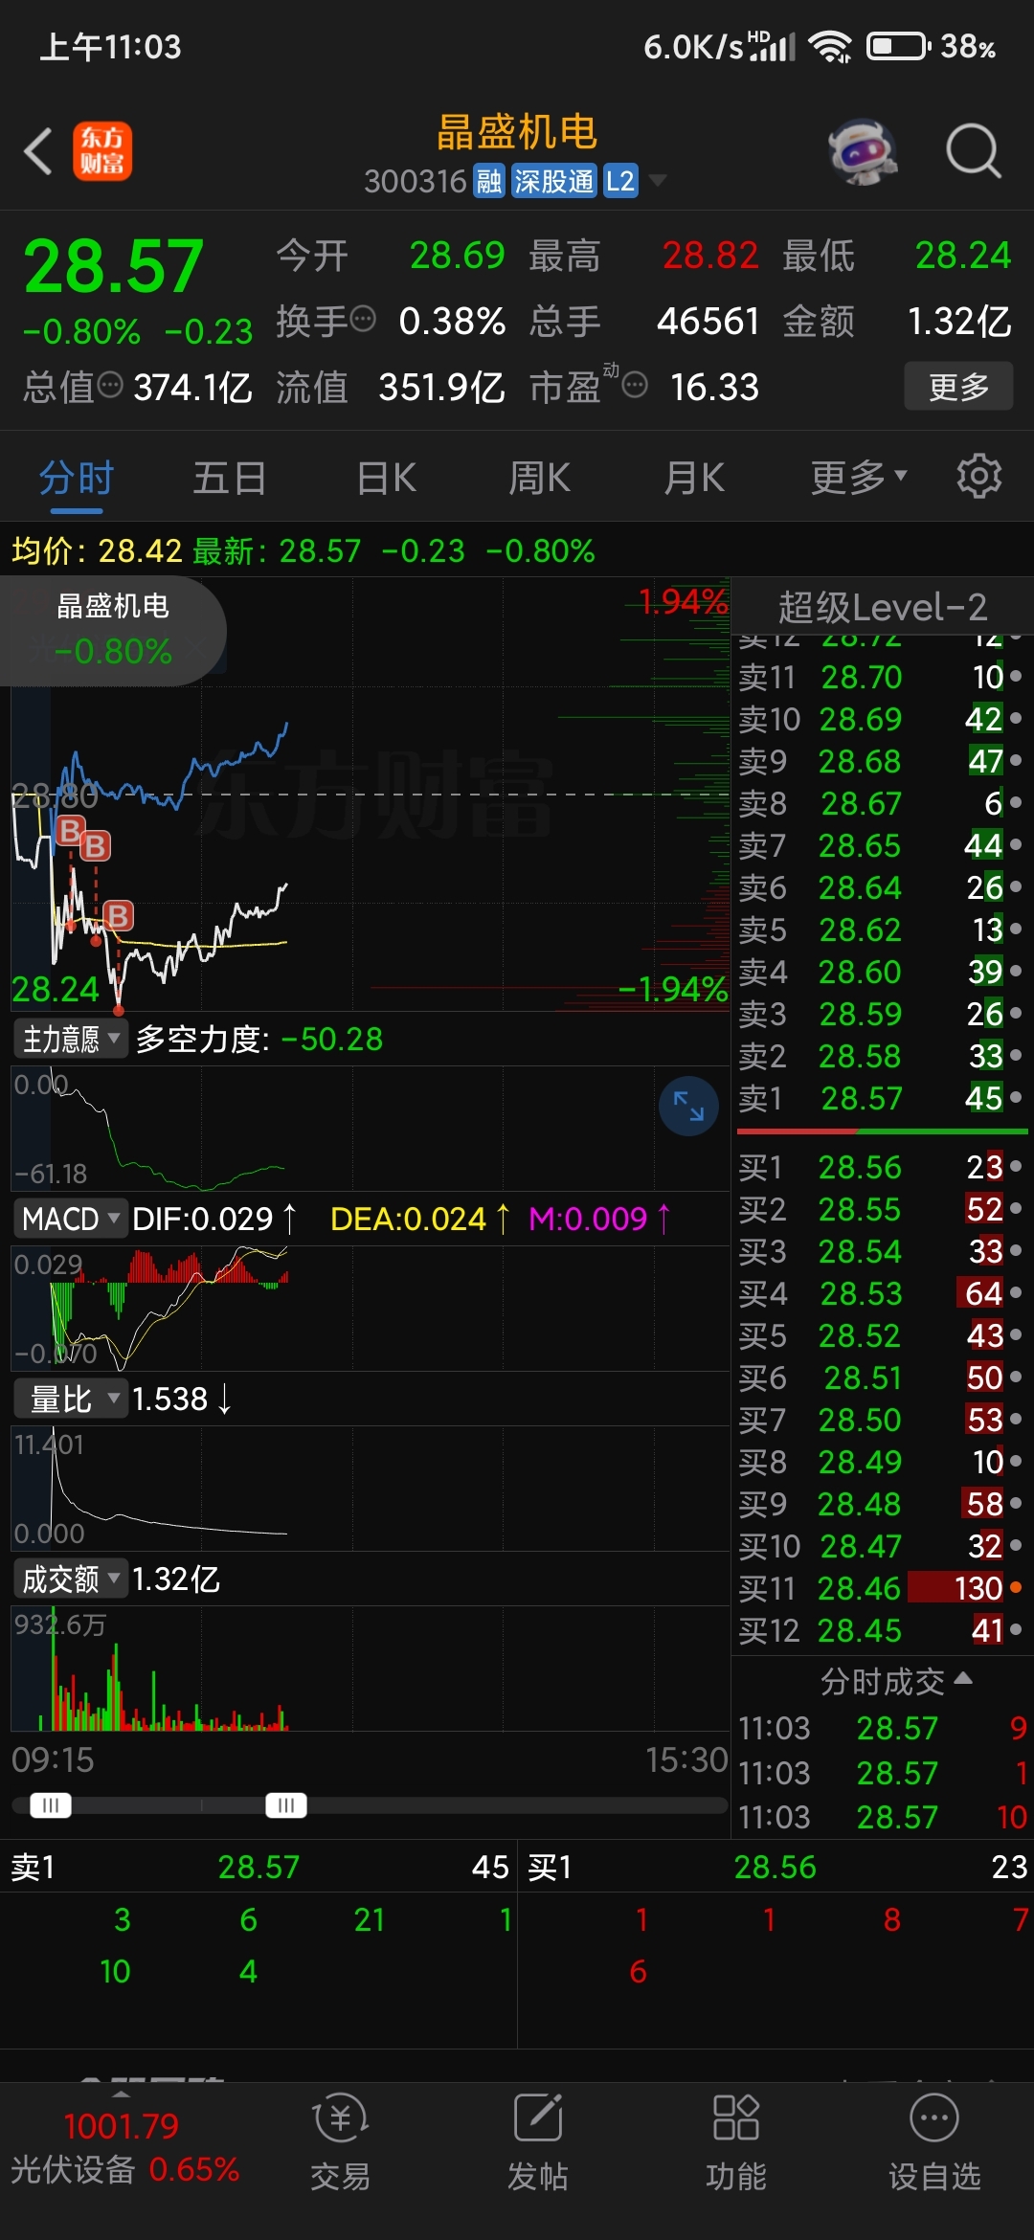Tap the dot beside 买1 order row
Screen dimensions: 1034x2240
(x=1016, y=1166)
